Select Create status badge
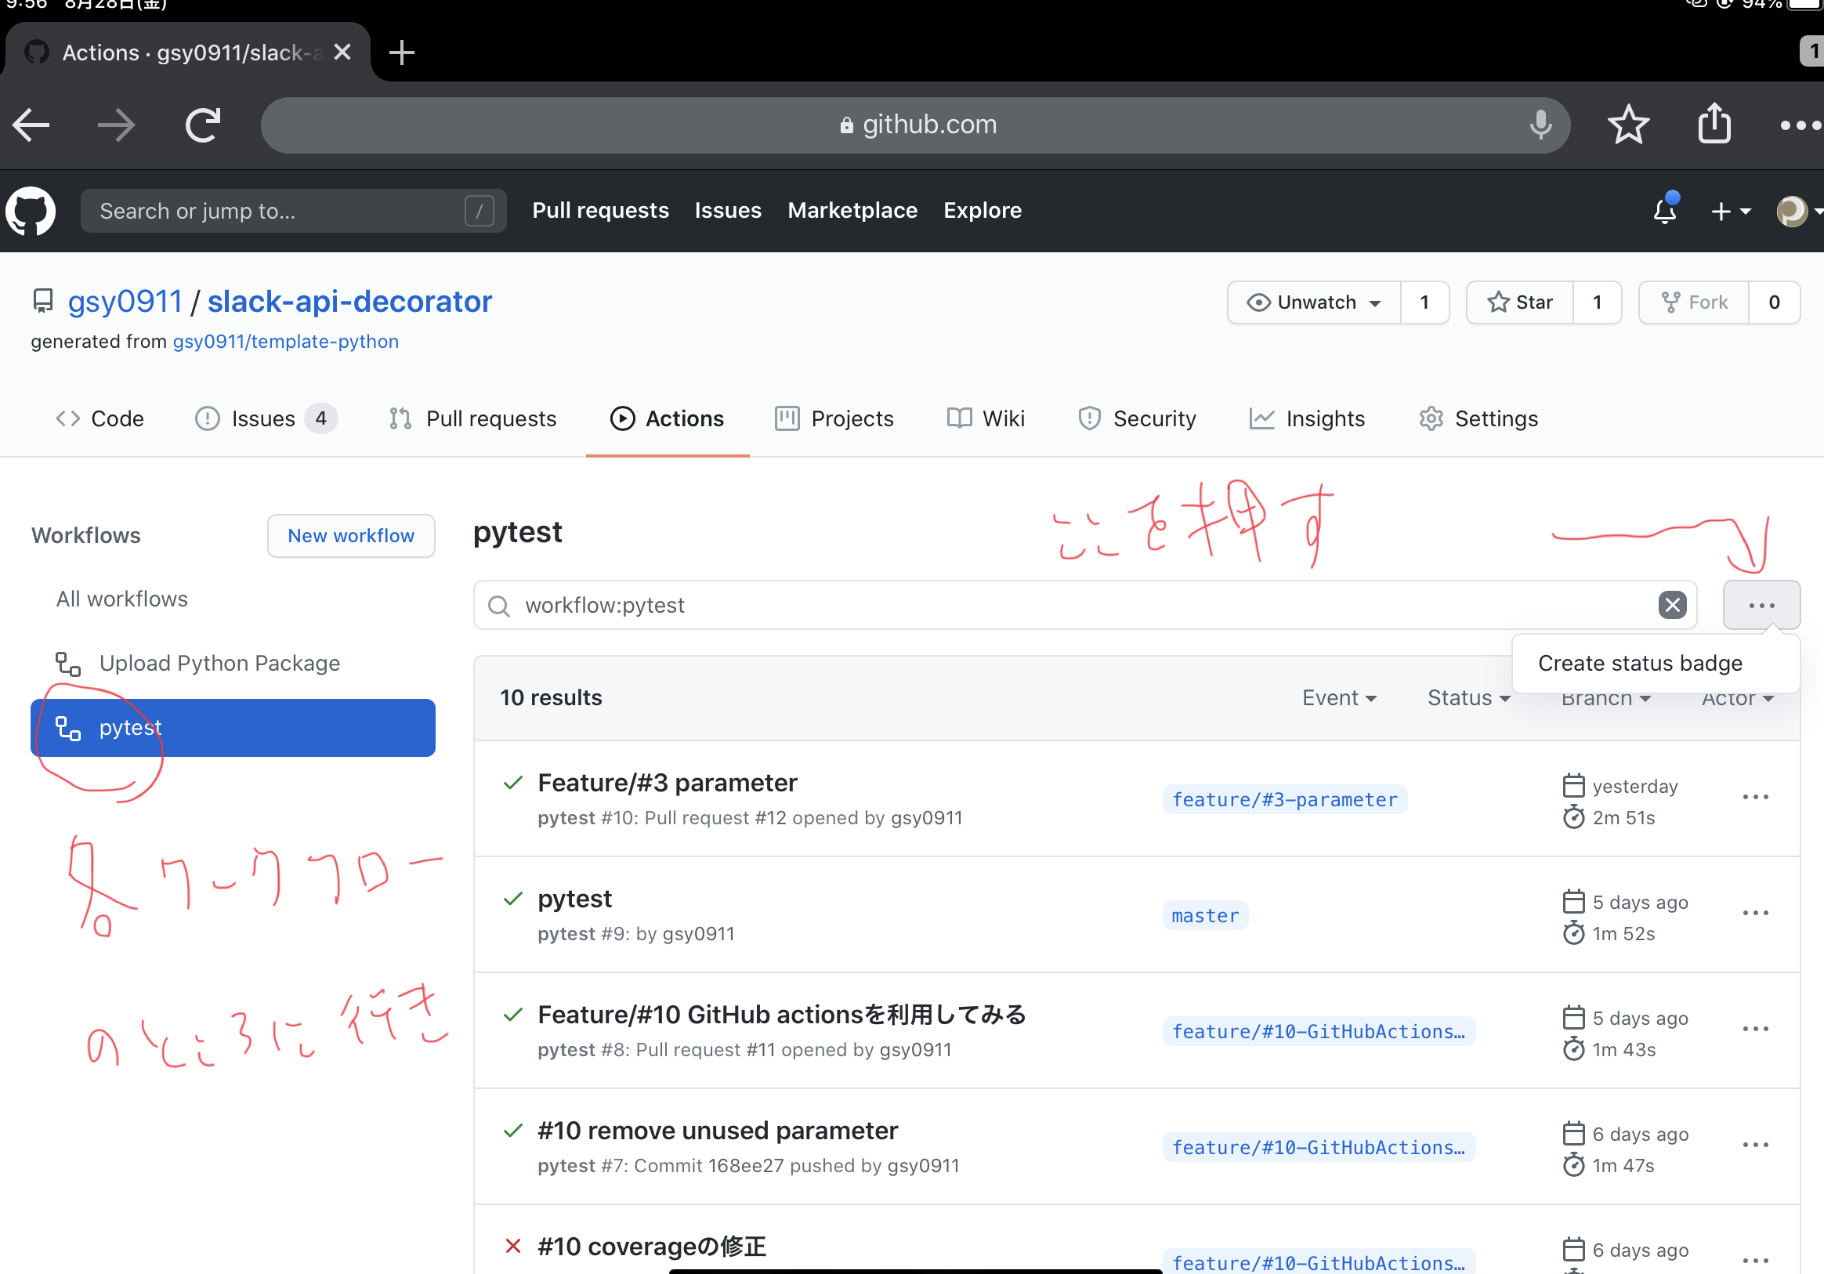The width and height of the screenshot is (1824, 1274). (1640, 662)
